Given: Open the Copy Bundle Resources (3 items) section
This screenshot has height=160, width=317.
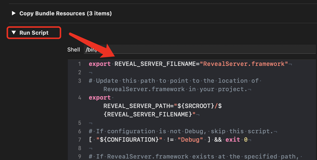Looking at the screenshot, I should (x=65, y=13).
